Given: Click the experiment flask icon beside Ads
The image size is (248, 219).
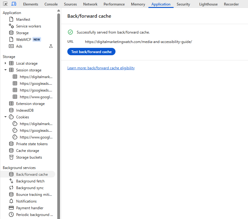Looking at the screenshot, I should pyautogui.click(x=51, y=46).
